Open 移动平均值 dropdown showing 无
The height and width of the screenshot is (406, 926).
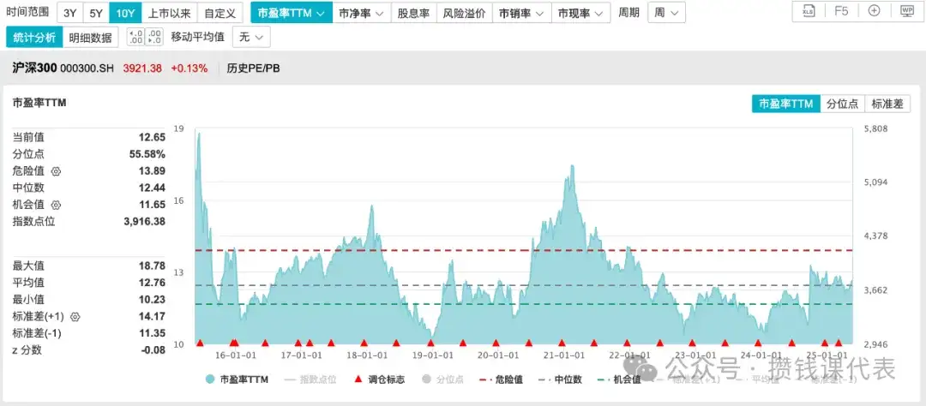tap(251, 37)
